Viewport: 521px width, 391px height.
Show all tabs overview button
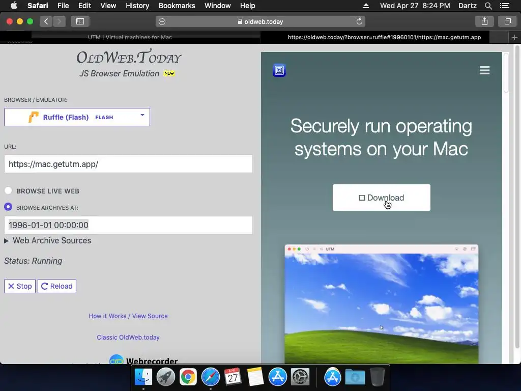click(507, 21)
